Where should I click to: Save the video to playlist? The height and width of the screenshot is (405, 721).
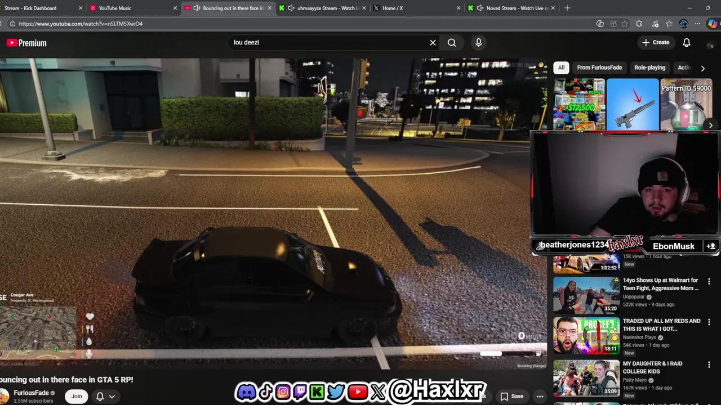coord(511,397)
